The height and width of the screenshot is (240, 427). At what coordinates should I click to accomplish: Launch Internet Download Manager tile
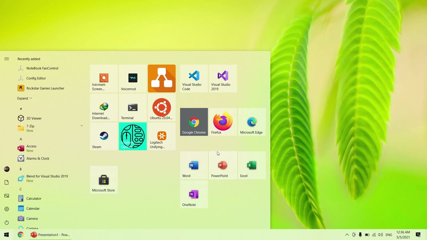click(x=104, y=107)
